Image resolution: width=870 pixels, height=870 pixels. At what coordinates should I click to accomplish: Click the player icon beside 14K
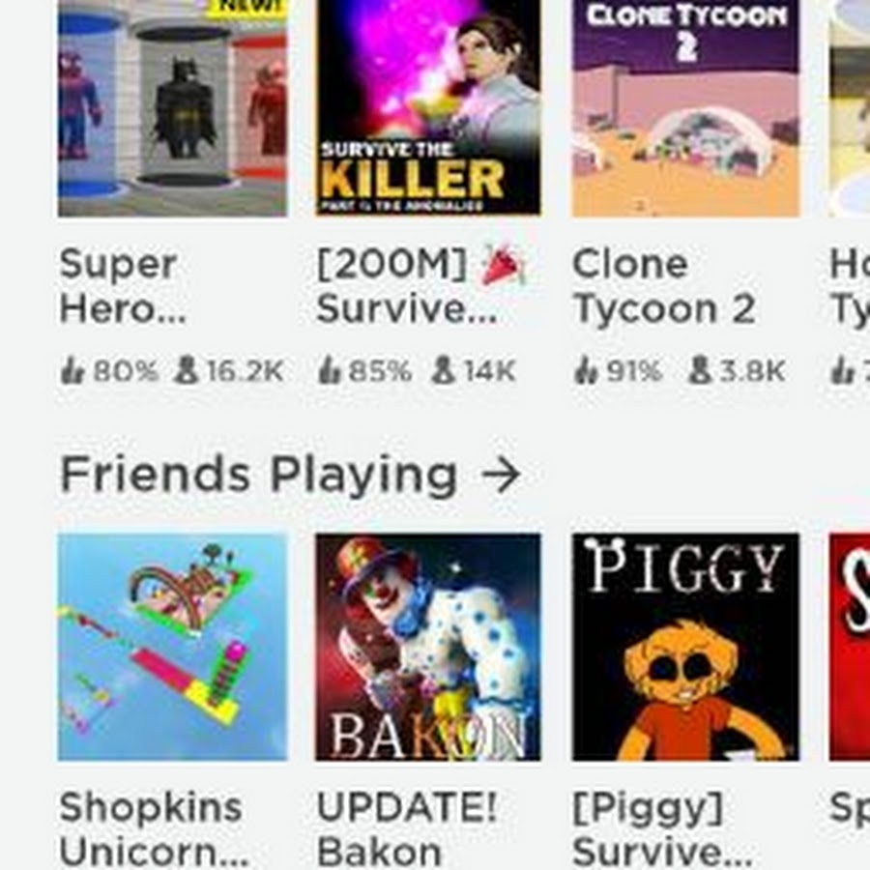pyautogui.click(x=444, y=370)
